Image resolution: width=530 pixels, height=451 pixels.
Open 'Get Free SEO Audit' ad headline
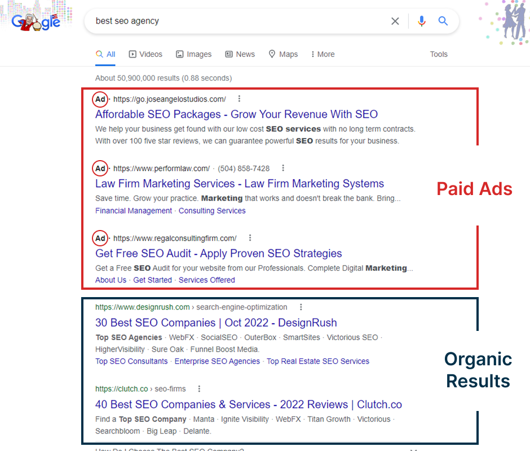tap(218, 253)
